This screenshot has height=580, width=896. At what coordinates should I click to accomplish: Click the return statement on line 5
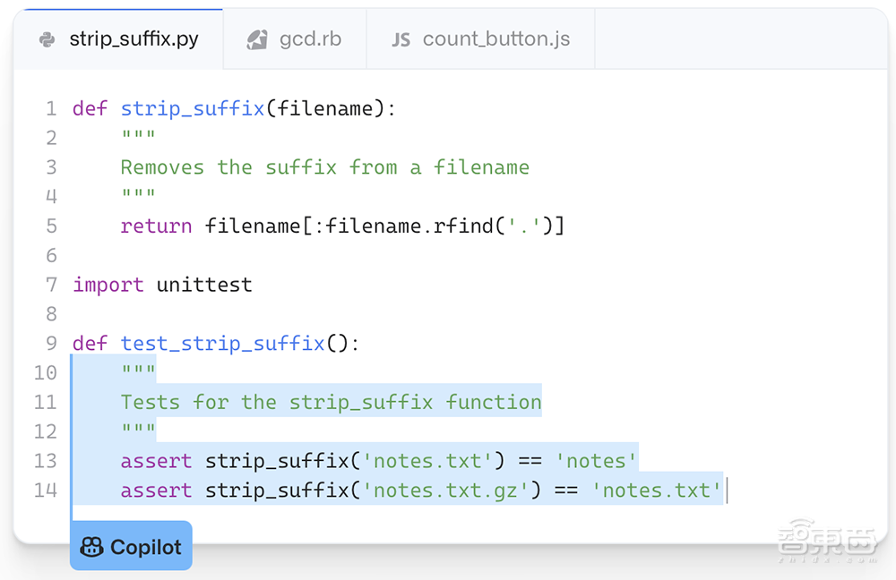156,226
